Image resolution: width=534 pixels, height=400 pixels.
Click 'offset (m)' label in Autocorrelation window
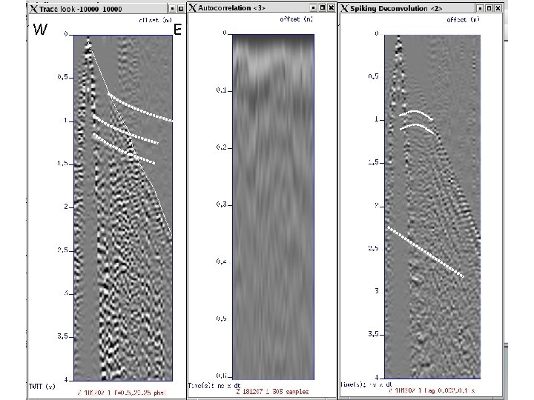(x=296, y=19)
